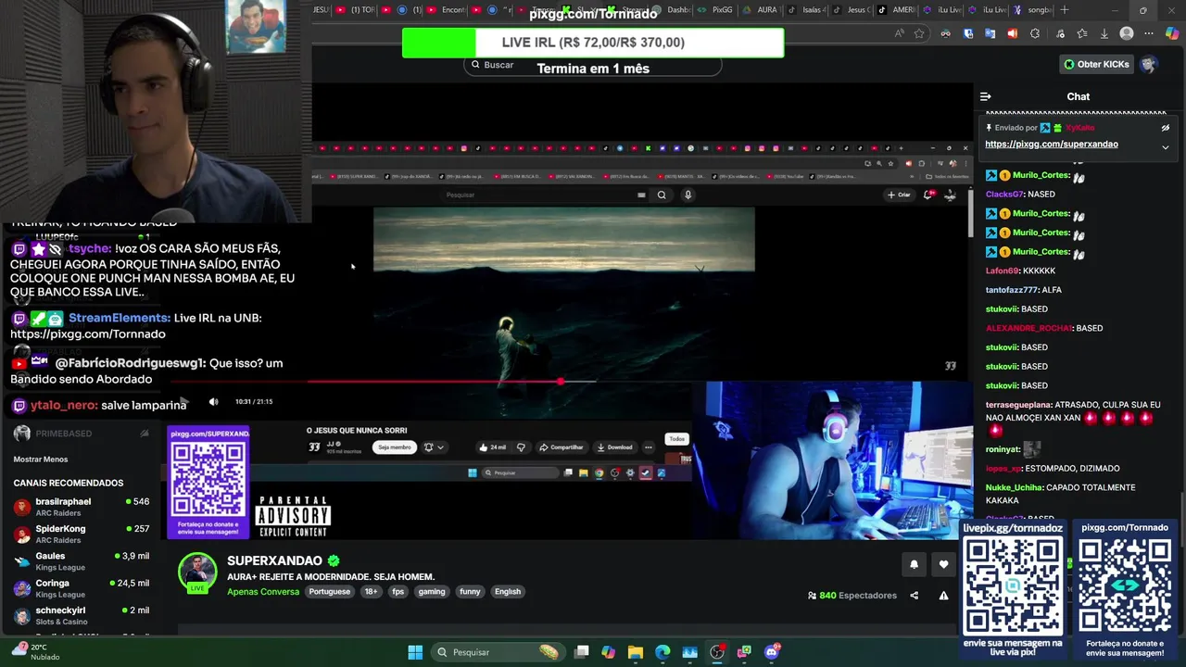Image resolution: width=1186 pixels, height=667 pixels.
Task: Open the pinned pixgg.com/superxandao link in chat
Action: coord(1051,144)
